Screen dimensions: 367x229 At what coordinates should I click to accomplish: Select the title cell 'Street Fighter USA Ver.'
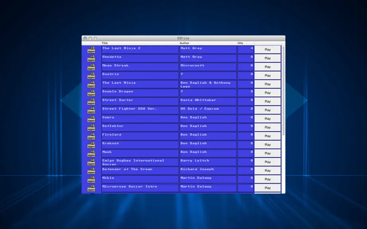point(140,110)
